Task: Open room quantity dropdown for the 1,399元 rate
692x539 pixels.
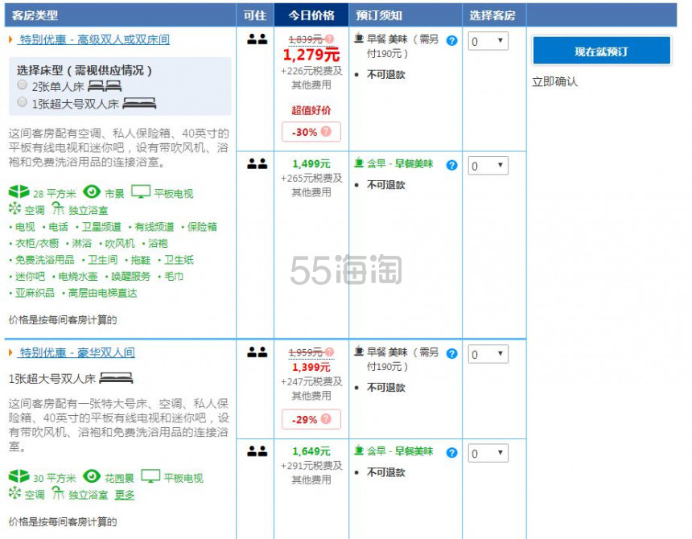Action: tap(488, 354)
